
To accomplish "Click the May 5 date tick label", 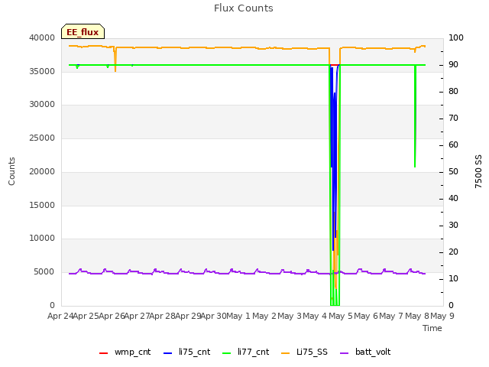I will tap(341, 316).
